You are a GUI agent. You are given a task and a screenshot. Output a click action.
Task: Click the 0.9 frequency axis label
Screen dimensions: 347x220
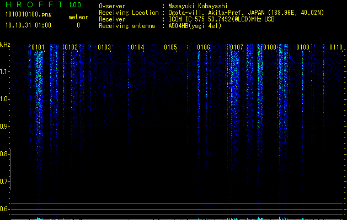click(4, 127)
